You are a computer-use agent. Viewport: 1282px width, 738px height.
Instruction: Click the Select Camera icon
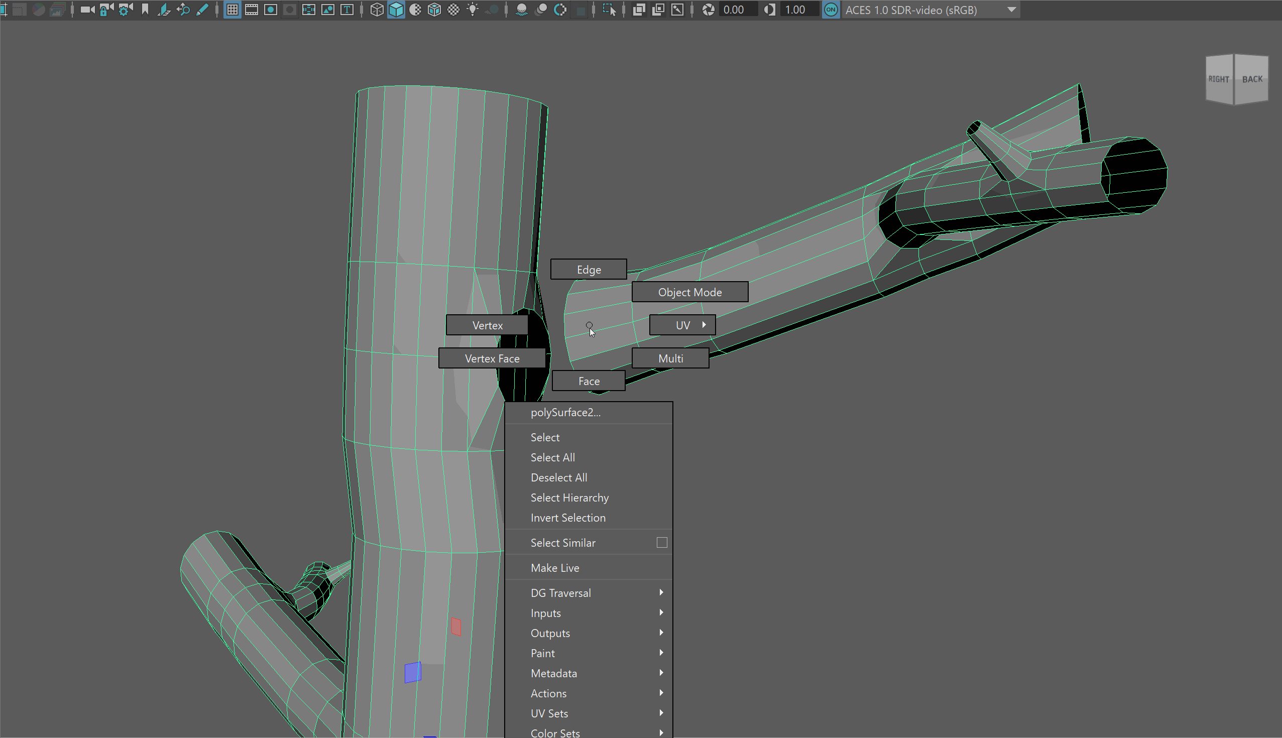pyautogui.click(x=87, y=10)
